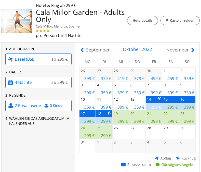Click the airplane icon in Basel airport field
This screenshot has width=201, height=172.
click(x=10, y=59)
